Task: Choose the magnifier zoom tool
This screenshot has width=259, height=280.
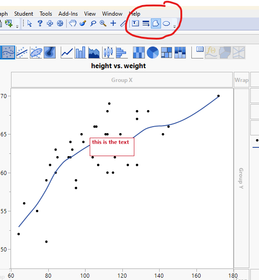Action: point(103,23)
